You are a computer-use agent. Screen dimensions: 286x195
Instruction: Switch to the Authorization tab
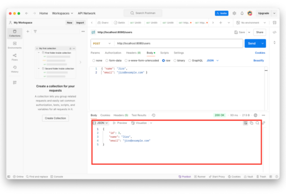tap(113, 53)
